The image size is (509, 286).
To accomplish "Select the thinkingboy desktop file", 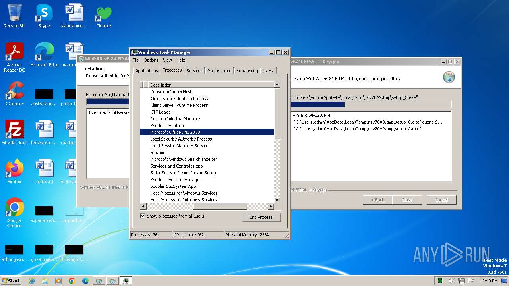I will [x=74, y=253].
